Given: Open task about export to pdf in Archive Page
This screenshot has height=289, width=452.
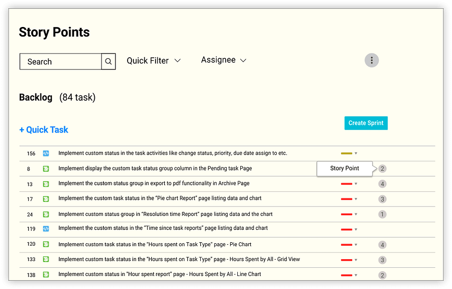Looking at the screenshot, I should 154,184.
